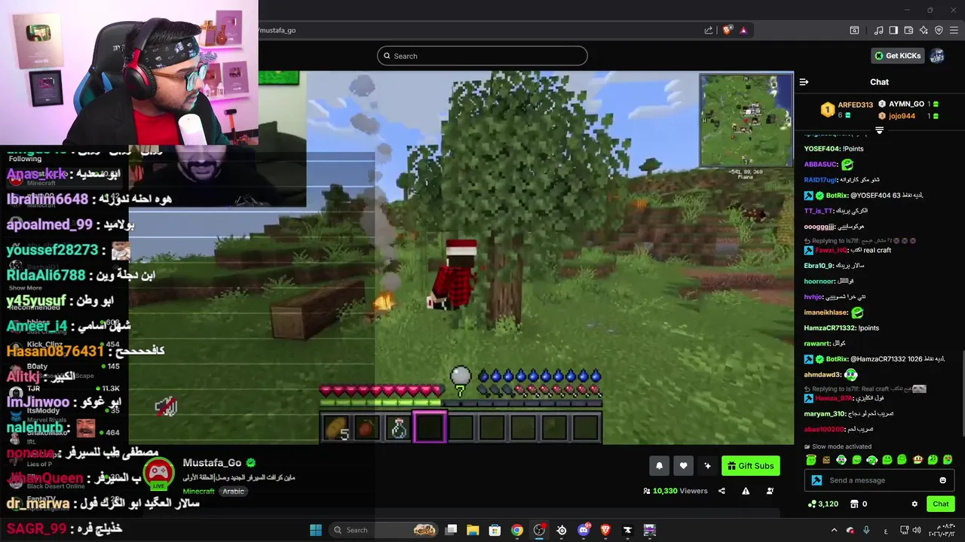This screenshot has width=965, height=542.
Task: Open SteelSeries app from taskbar
Action: 562,530
